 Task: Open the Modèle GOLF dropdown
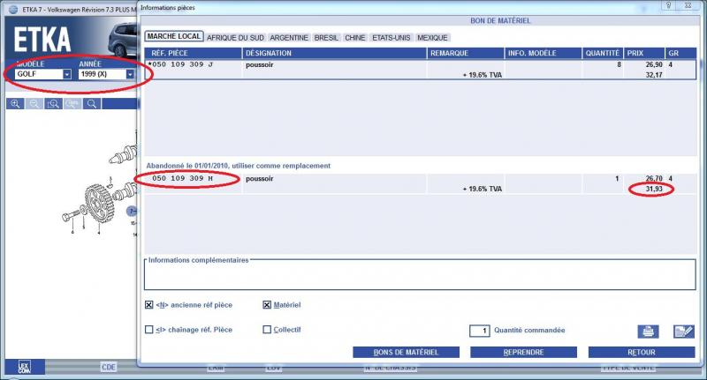click(x=67, y=74)
